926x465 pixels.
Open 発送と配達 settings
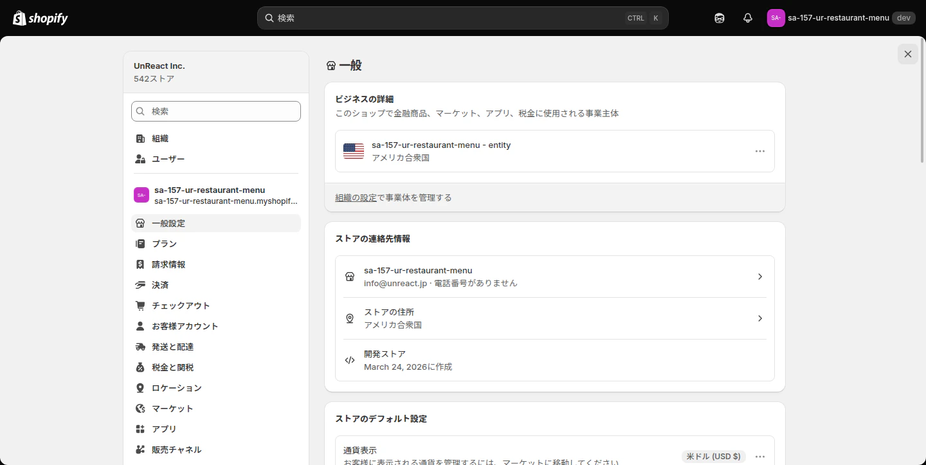tap(216, 347)
